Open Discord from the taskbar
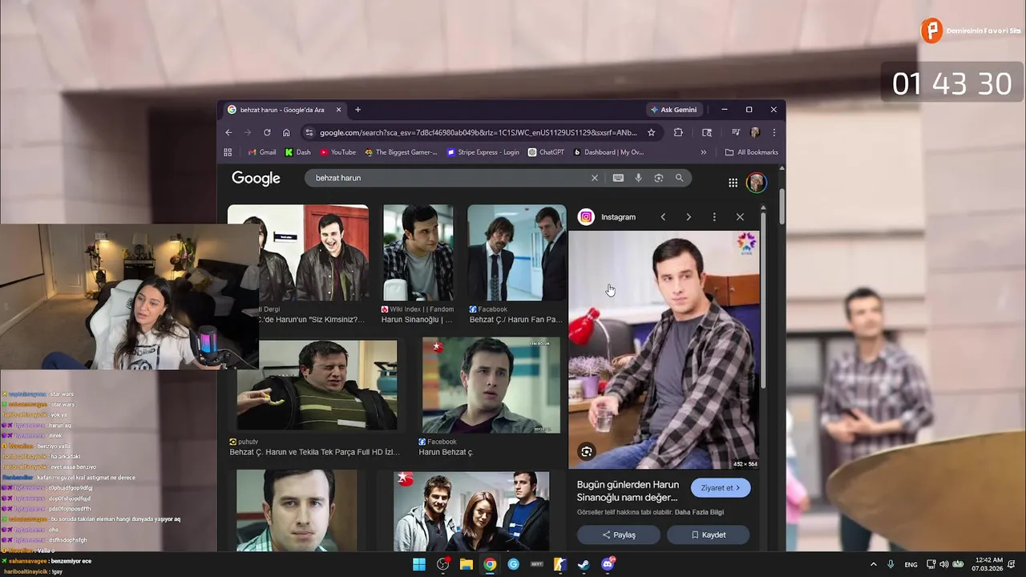The width and height of the screenshot is (1026, 577). click(x=608, y=564)
